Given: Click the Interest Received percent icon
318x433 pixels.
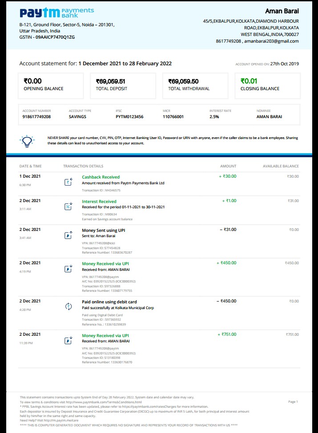Looking at the screenshot, I should pyautogui.click(x=68, y=206).
